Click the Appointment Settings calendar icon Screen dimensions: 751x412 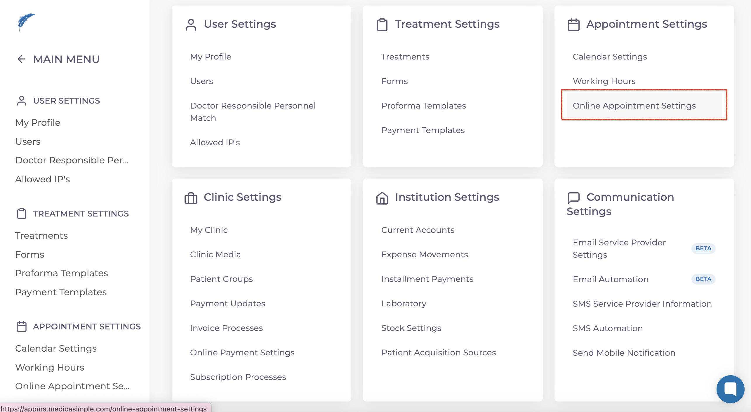tap(573, 25)
